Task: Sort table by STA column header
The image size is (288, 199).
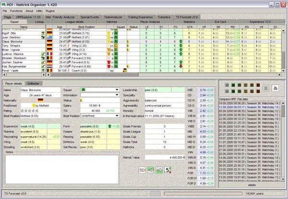Action: click(x=190, y=27)
